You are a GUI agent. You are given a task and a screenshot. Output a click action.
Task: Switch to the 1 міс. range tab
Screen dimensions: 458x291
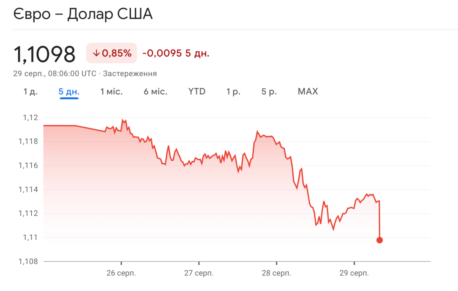coord(111,92)
